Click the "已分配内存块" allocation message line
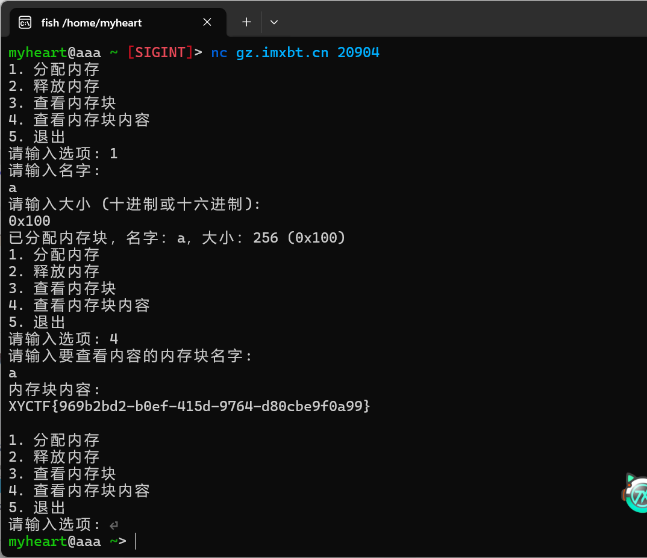Screen dimensions: 647x558 tap(177, 238)
